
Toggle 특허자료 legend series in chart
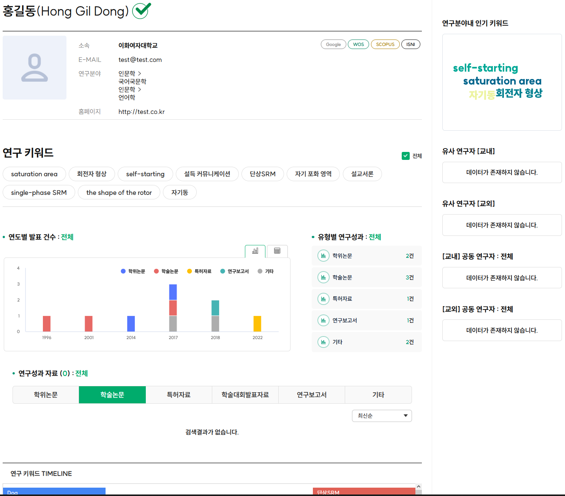(199, 271)
